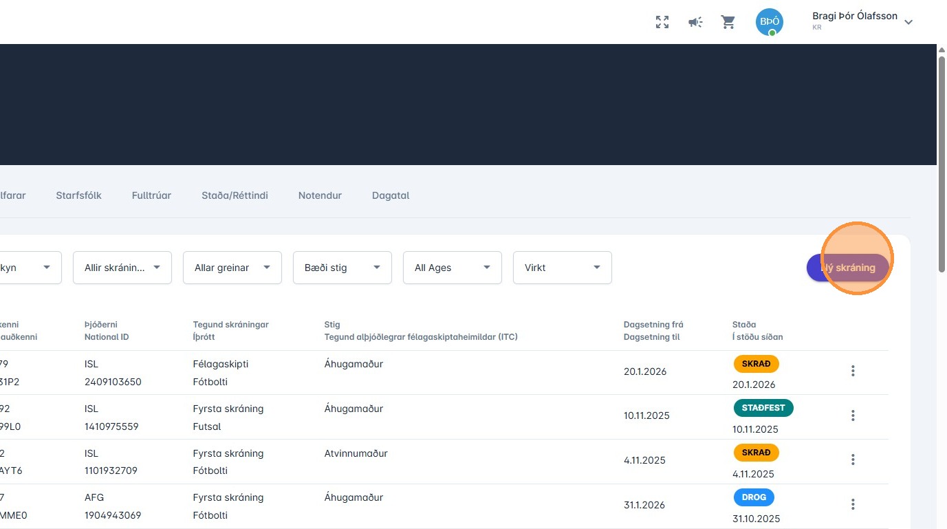Click the Atvinnumaður level cell

[x=356, y=453]
